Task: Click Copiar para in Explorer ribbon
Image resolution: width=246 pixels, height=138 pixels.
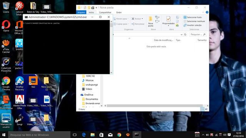Action: pos(120,24)
